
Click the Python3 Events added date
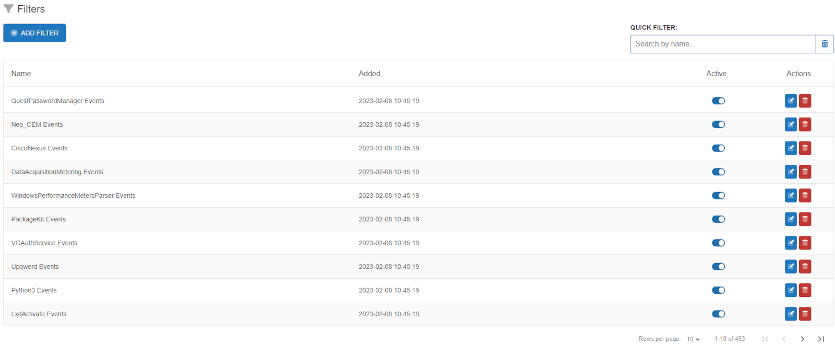point(389,290)
